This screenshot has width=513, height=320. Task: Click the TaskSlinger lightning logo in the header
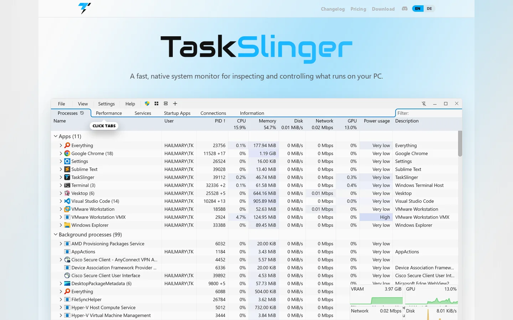pyautogui.click(x=84, y=8)
